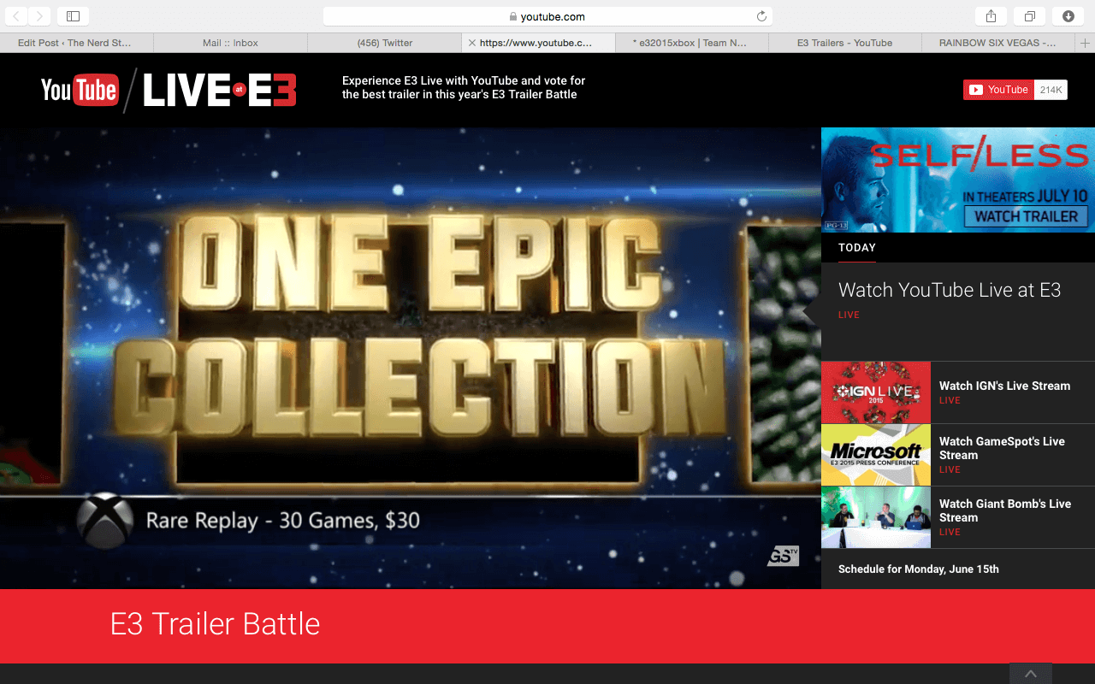Image resolution: width=1095 pixels, height=684 pixels.
Task: Click the YouTube logo in header
Action: pos(80,89)
